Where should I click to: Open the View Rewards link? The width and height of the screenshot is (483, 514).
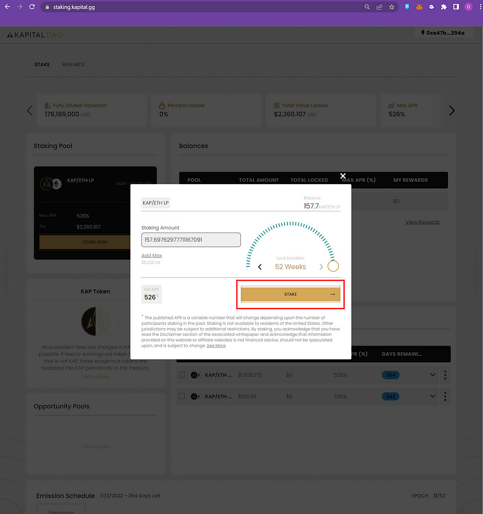tap(423, 222)
